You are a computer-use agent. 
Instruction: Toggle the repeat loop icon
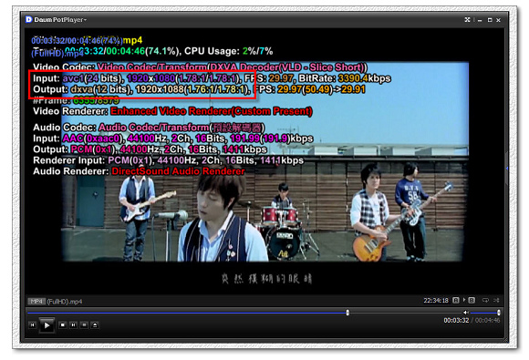485,300
